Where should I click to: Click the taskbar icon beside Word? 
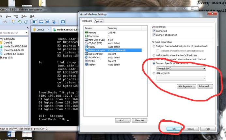click(27, 134)
